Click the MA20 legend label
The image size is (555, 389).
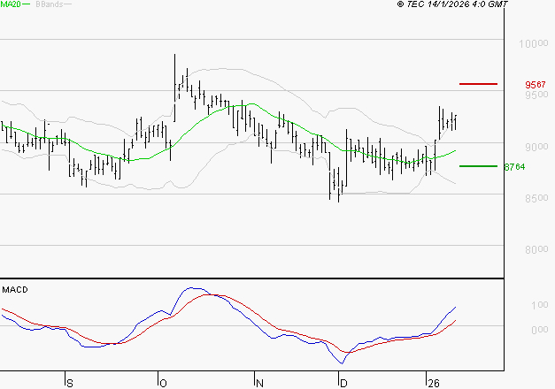pyautogui.click(x=11, y=4)
